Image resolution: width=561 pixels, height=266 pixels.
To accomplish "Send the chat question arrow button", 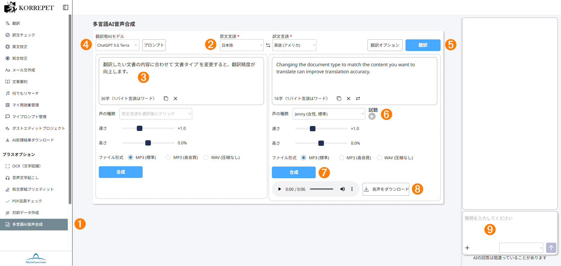I will click(551, 248).
